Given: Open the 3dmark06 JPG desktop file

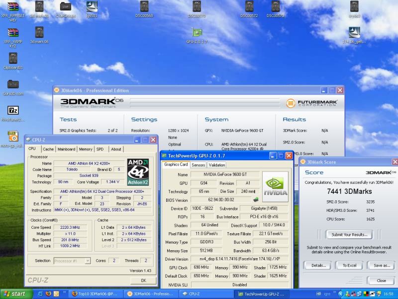Looking at the screenshot, I should point(39,33).
